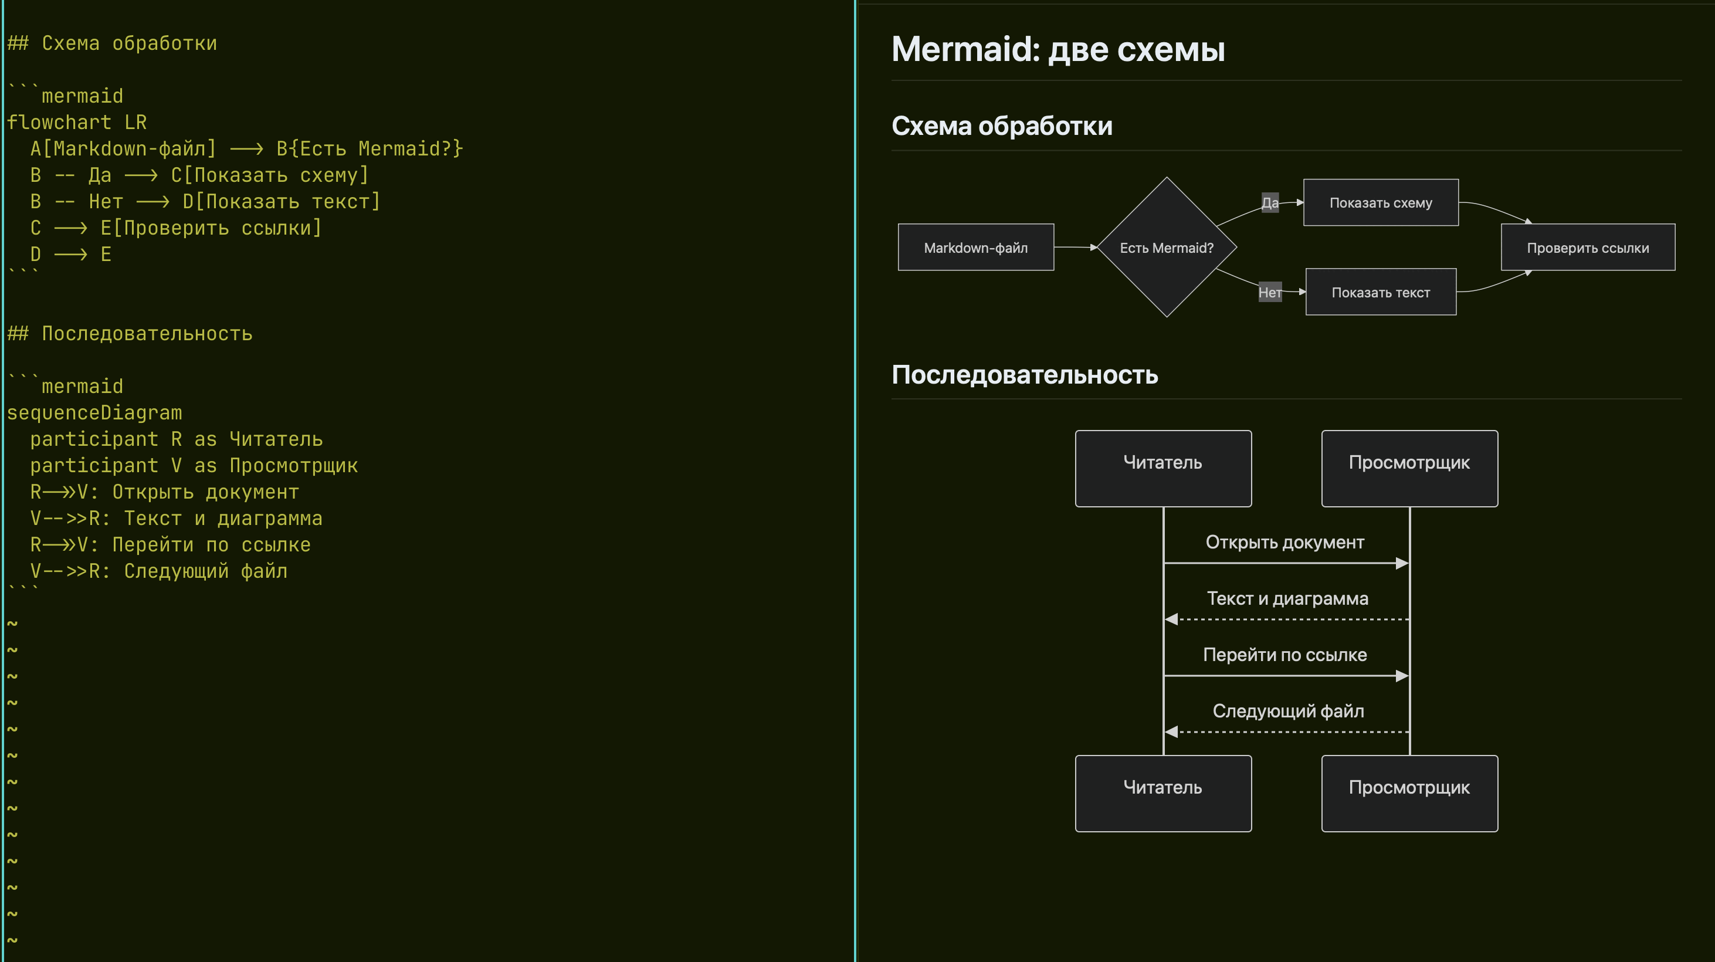Screen dimensions: 1715x962
Task: Select the 'Markdown-файл' flowchart node
Action: point(976,247)
